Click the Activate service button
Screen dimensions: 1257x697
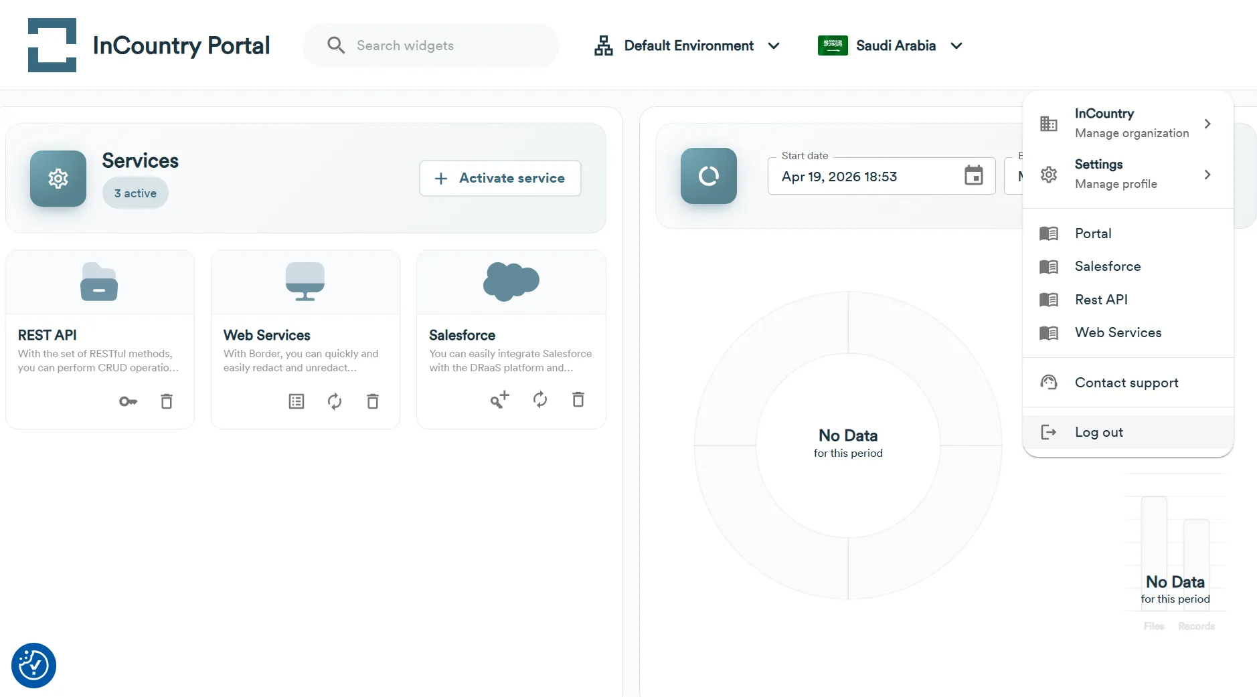(500, 178)
